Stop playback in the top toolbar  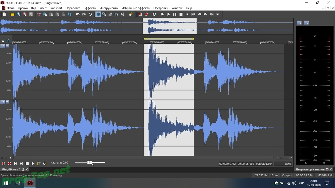tap(181, 14)
